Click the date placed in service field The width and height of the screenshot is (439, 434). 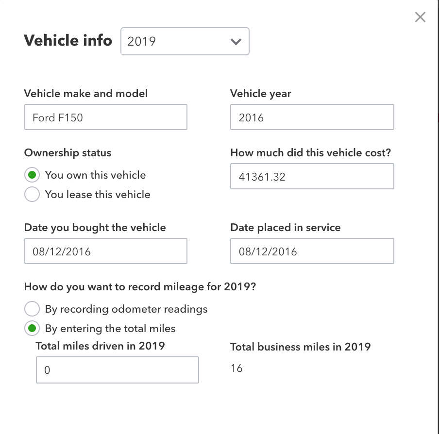312,251
